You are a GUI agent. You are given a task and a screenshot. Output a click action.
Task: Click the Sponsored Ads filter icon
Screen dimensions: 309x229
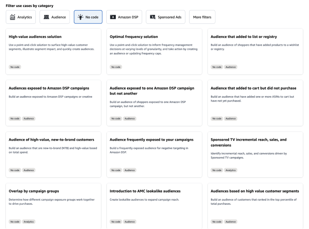tap(153, 17)
